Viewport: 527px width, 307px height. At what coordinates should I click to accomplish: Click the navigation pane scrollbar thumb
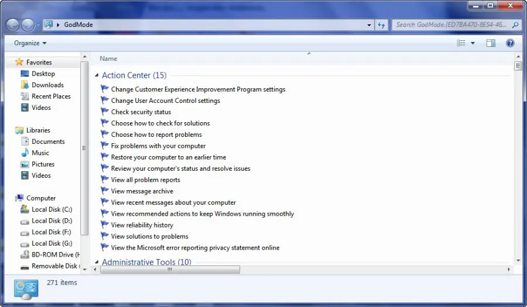point(84,148)
